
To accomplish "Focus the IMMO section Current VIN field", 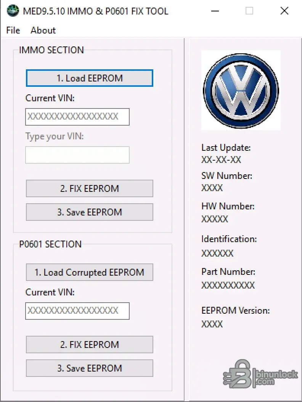I will tap(77, 116).
